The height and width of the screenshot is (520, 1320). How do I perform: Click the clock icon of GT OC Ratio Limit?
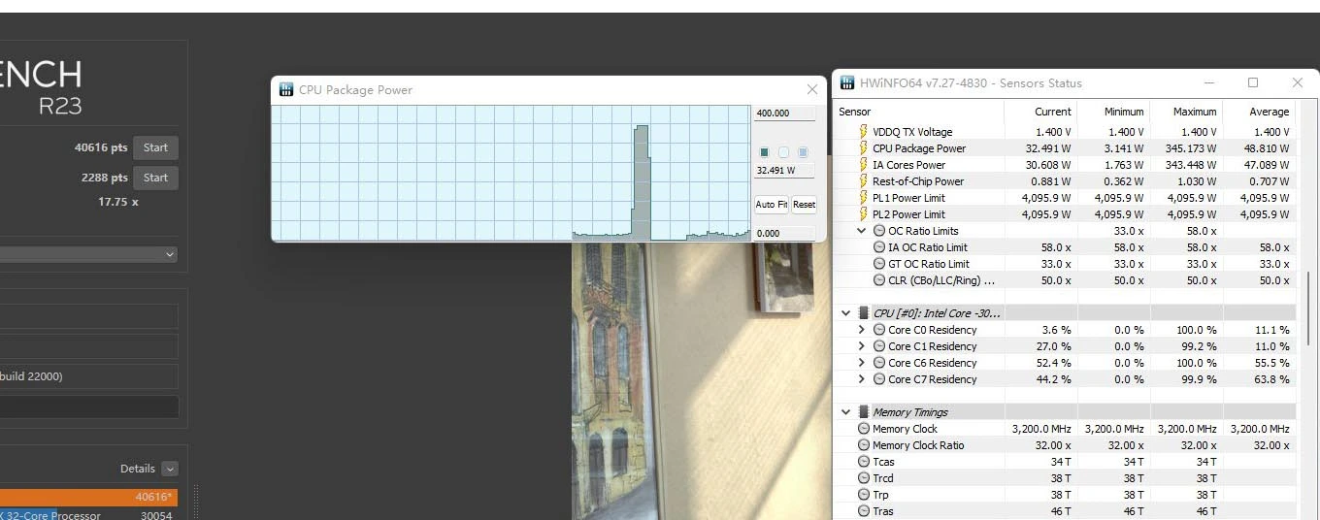(x=879, y=264)
